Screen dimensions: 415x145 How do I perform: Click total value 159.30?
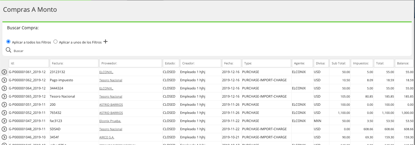[389, 137]
